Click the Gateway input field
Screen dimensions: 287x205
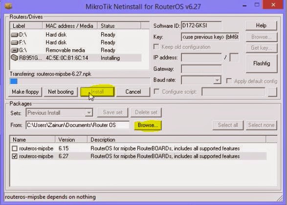coord(201,69)
